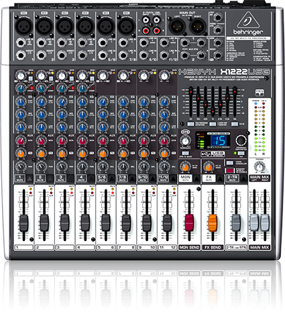Click the phones / control room output jack
The image size is (285, 314).
coord(218,29)
